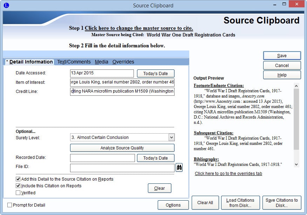Screen dimensions: 307x215
Task: Enable the Verified checkbox
Action: (18, 193)
